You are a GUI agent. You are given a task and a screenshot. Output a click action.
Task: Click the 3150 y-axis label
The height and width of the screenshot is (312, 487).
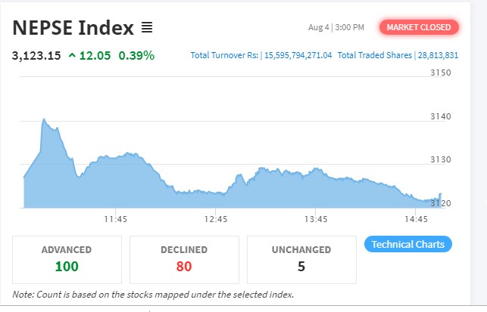pos(440,73)
